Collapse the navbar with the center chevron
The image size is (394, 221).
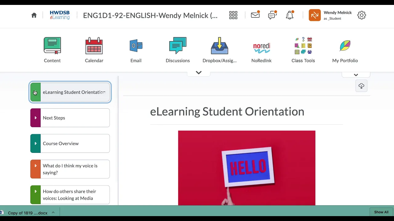point(199,73)
